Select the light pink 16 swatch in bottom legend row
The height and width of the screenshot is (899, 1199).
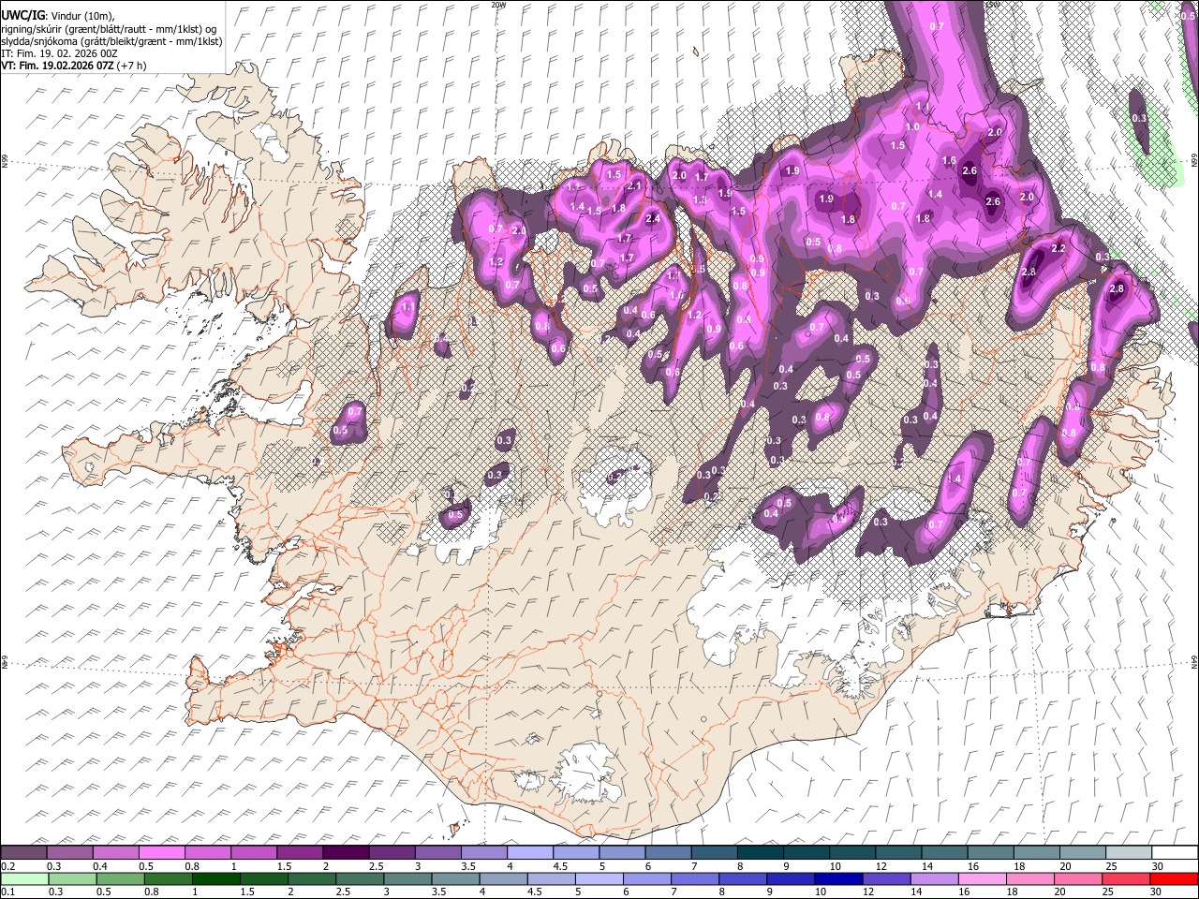(981, 878)
